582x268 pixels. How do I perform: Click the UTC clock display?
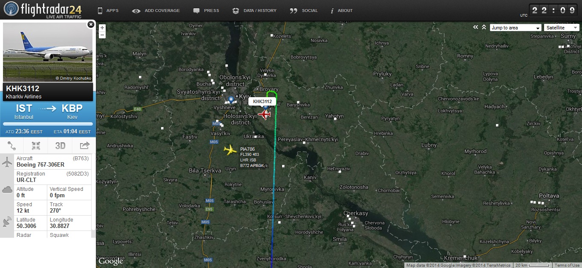(x=553, y=10)
